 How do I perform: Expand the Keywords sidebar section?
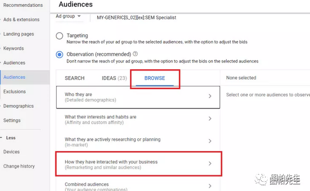coord(14,48)
